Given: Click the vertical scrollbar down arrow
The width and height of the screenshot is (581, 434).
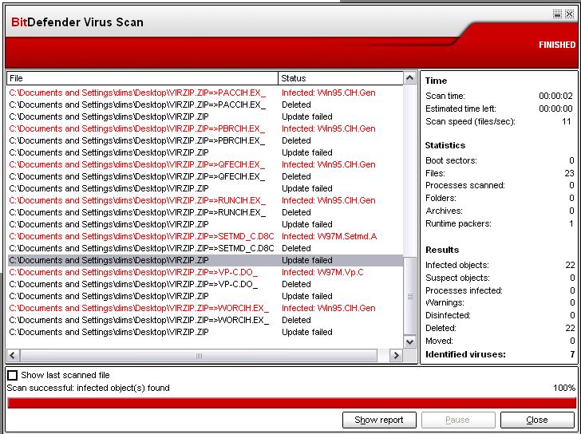Looking at the screenshot, I should point(410,341).
